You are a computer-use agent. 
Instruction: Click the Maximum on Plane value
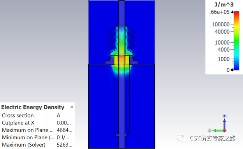pos(65,130)
